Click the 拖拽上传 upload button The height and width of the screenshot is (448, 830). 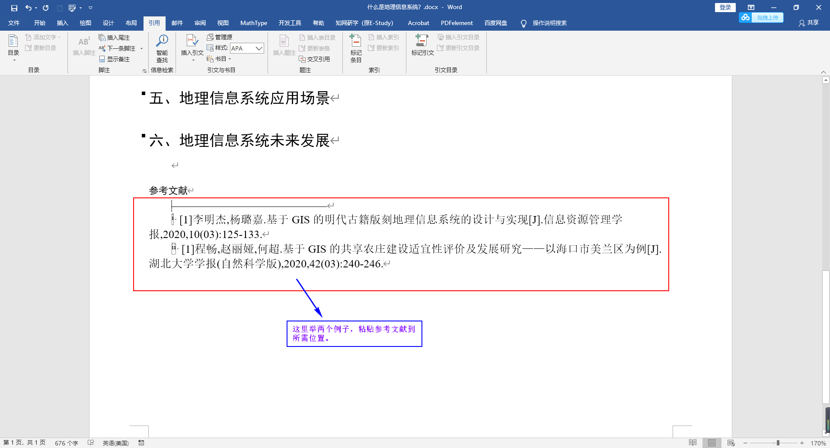point(761,17)
